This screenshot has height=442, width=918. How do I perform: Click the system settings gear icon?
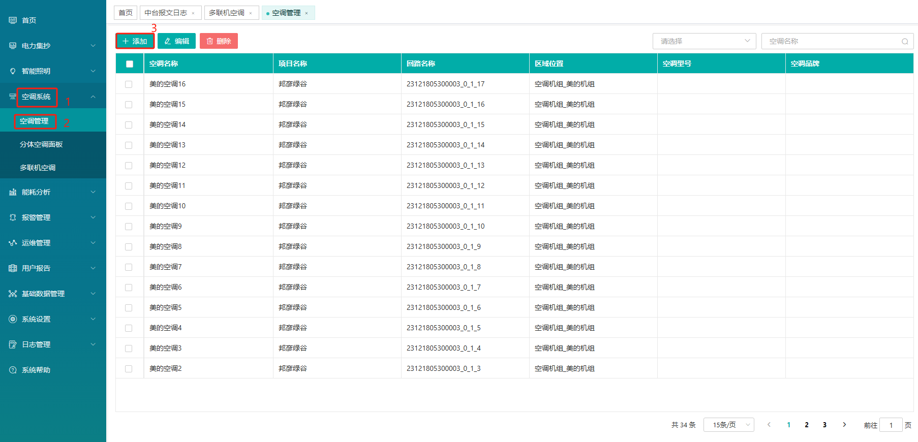(13, 319)
